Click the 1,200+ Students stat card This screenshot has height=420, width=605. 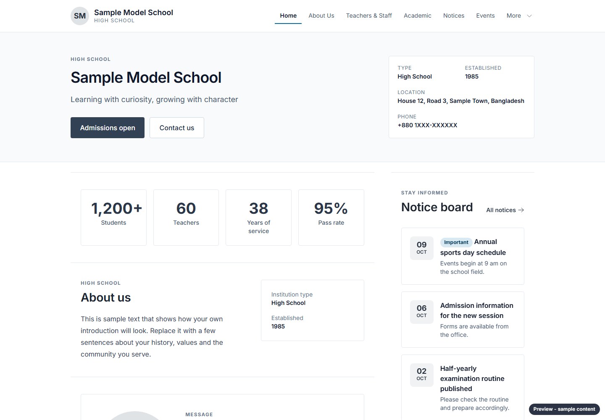coord(113,218)
